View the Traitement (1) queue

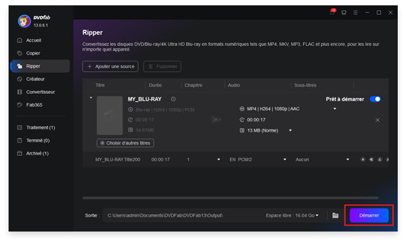pos(41,128)
